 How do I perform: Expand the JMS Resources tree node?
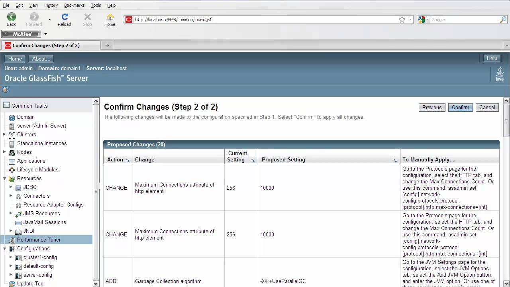[x=11, y=213]
